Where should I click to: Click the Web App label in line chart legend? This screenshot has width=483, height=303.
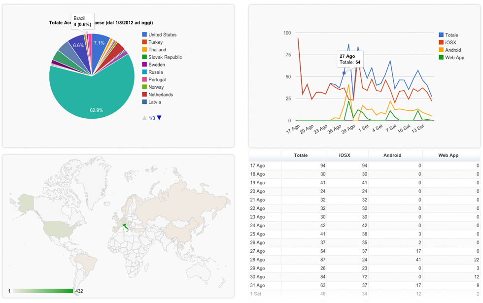(x=454, y=58)
